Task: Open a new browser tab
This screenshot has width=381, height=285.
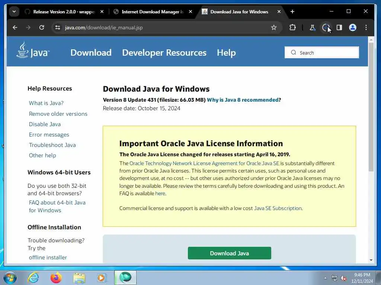Action: point(292,12)
